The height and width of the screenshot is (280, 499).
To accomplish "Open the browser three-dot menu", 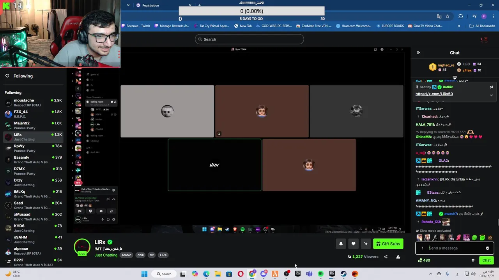I will [493, 16].
